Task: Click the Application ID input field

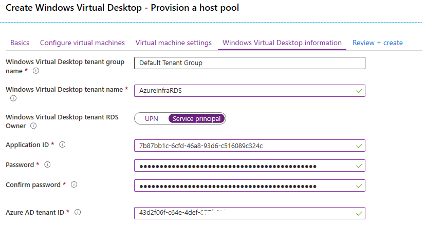Action: pyautogui.click(x=250, y=146)
